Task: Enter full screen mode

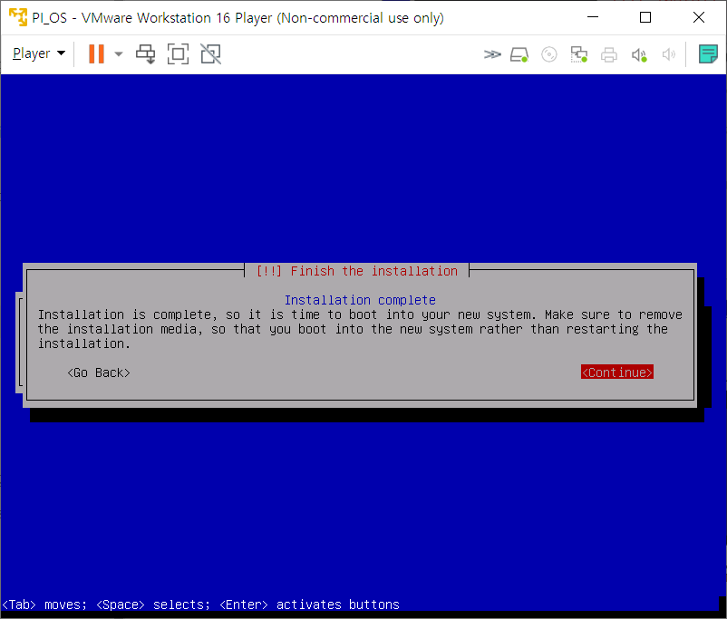Action: 178,54
